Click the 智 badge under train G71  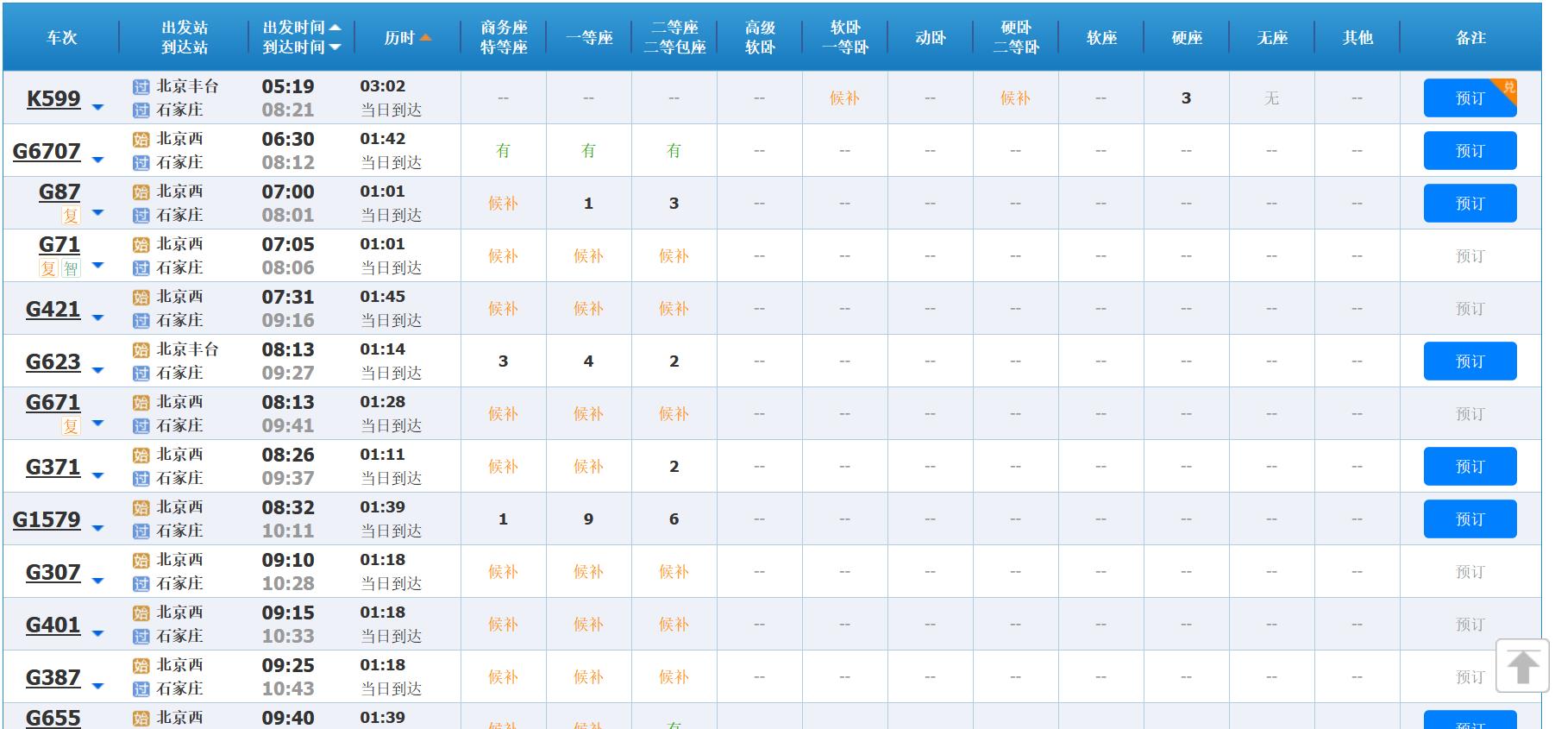[71, 268]
